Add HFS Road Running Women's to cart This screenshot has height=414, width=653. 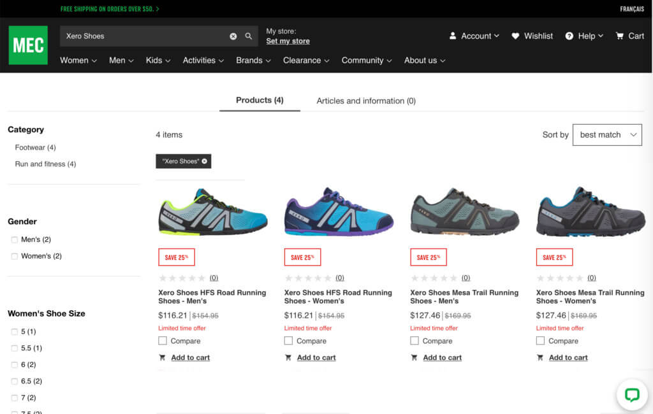(316, 357)
